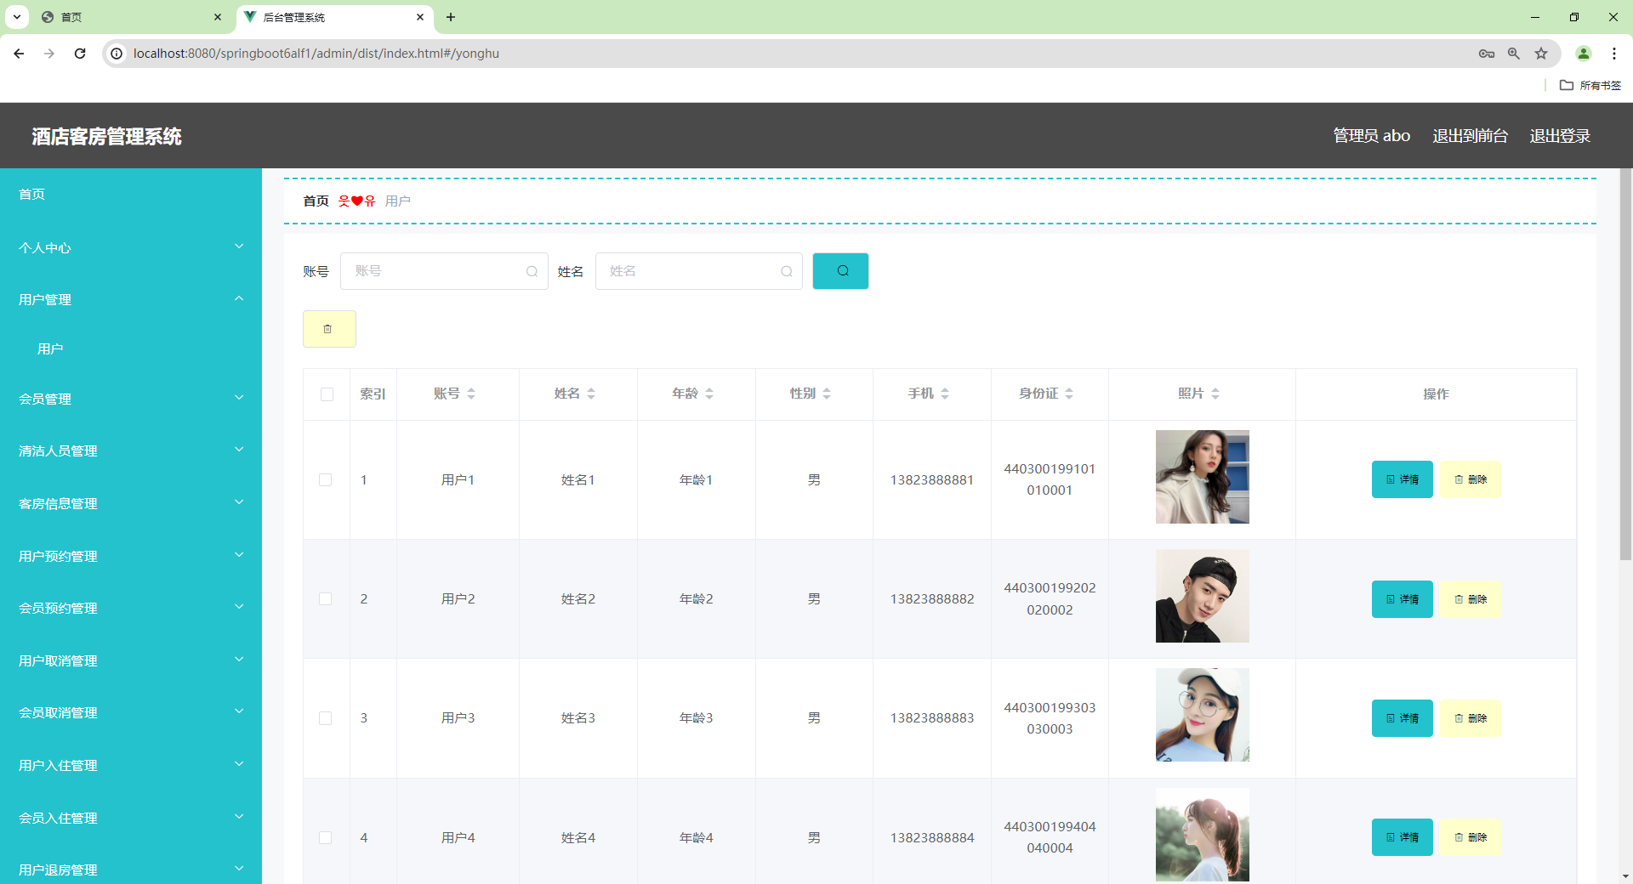Check the checkbox for the 用户1 row

(x=325, y=479)
